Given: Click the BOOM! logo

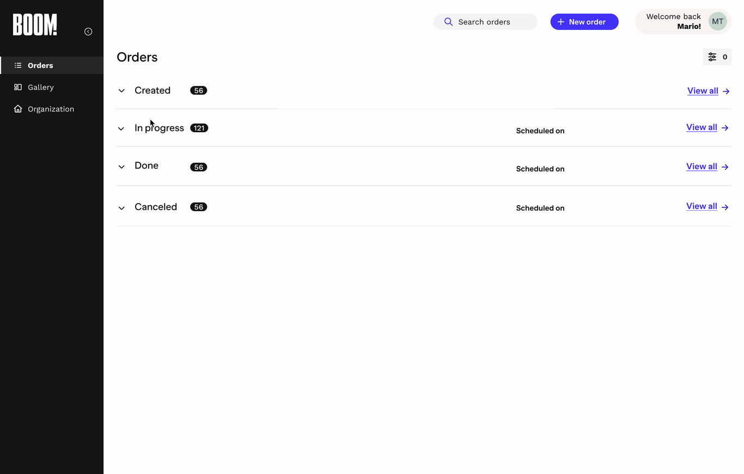Looking at the screenshot, I should pyautogui.click(x=35, y=25).
